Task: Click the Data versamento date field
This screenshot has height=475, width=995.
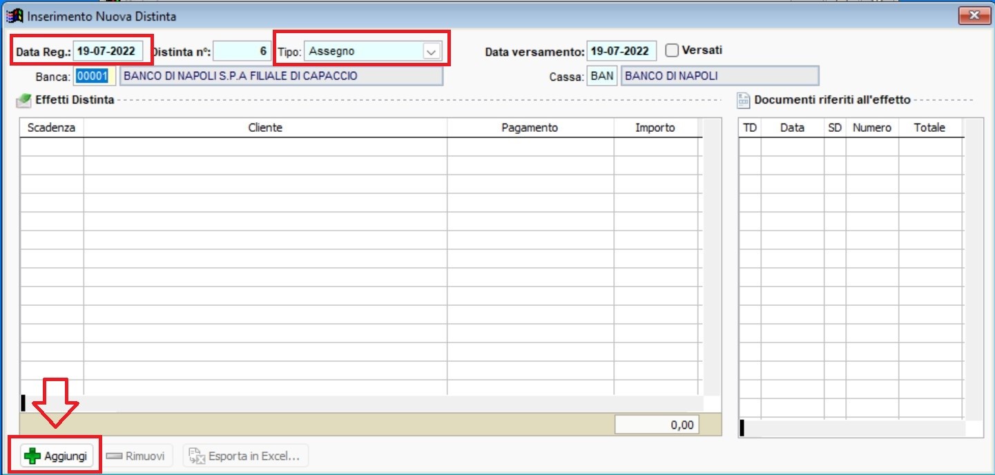Action: 621,50
